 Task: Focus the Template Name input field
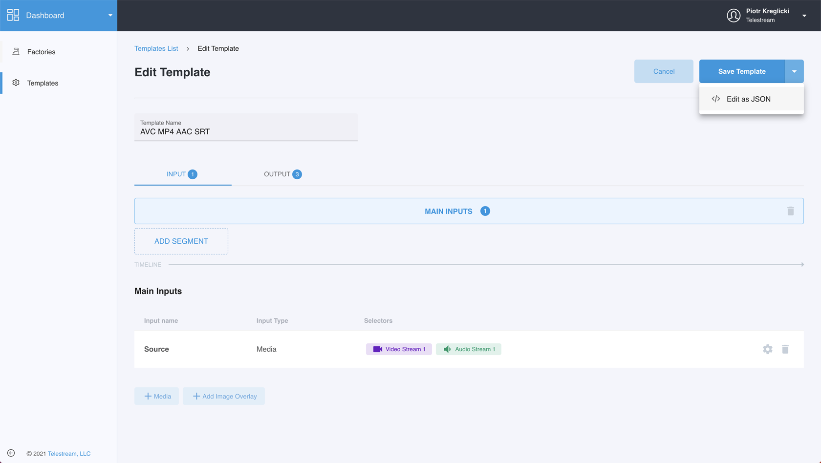(x=246, y=127)
